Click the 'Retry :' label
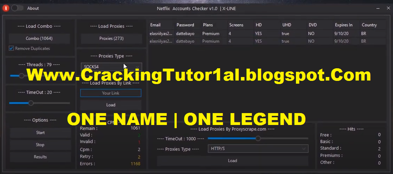The width and height of the screenshot is (393, 174). pyautogui.click(x=86, y=156)
